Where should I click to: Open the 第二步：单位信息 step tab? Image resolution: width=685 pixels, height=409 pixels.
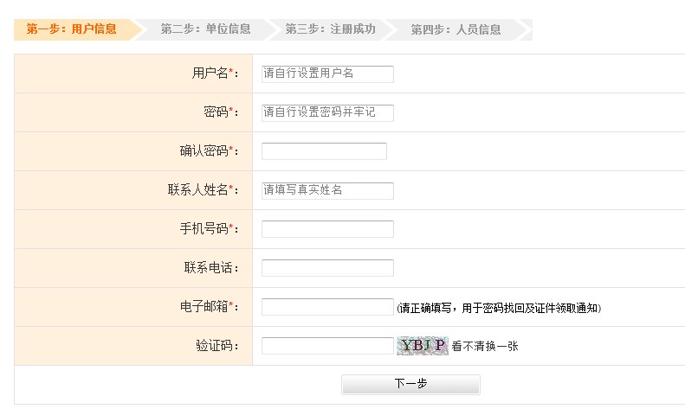[x=206, y=29]
